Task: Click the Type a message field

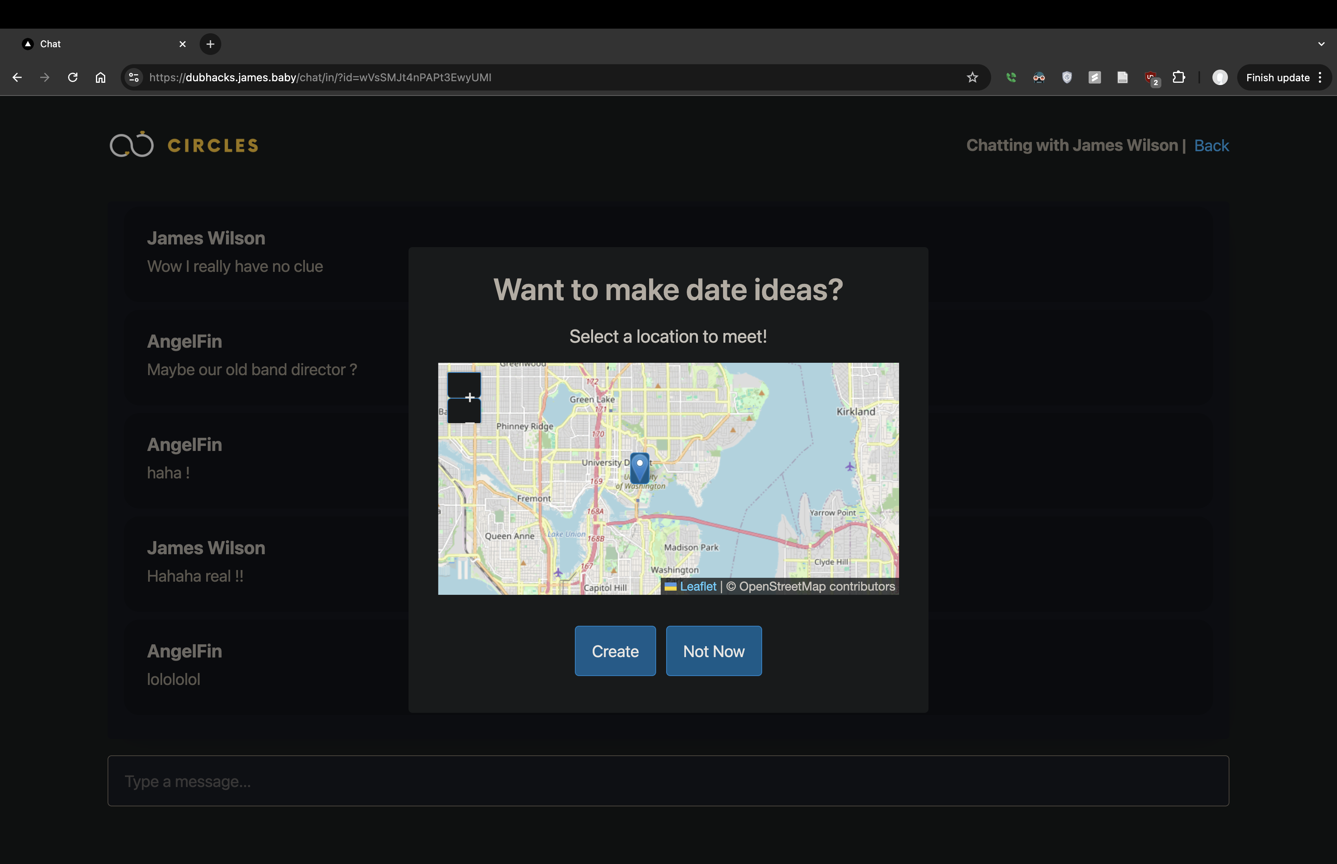Action: tap(668, 781)
